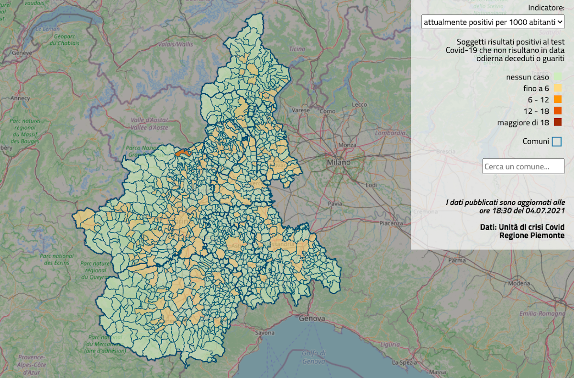This screenshot has height=378, width=574.
Task: Click the 'fino a 6' yellow swatch
Action: click(557, 88)
